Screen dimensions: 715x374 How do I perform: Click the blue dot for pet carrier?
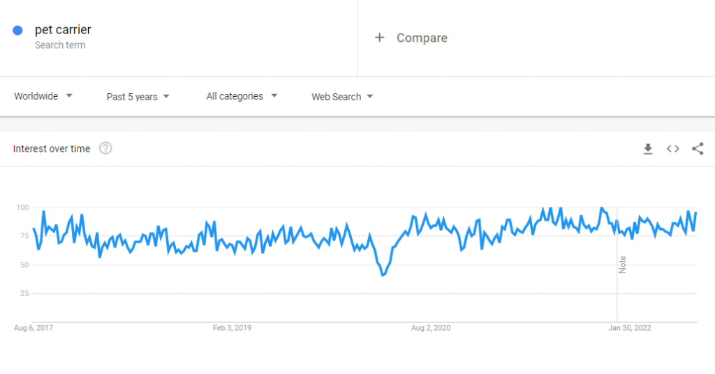click(x=18, y=30)
